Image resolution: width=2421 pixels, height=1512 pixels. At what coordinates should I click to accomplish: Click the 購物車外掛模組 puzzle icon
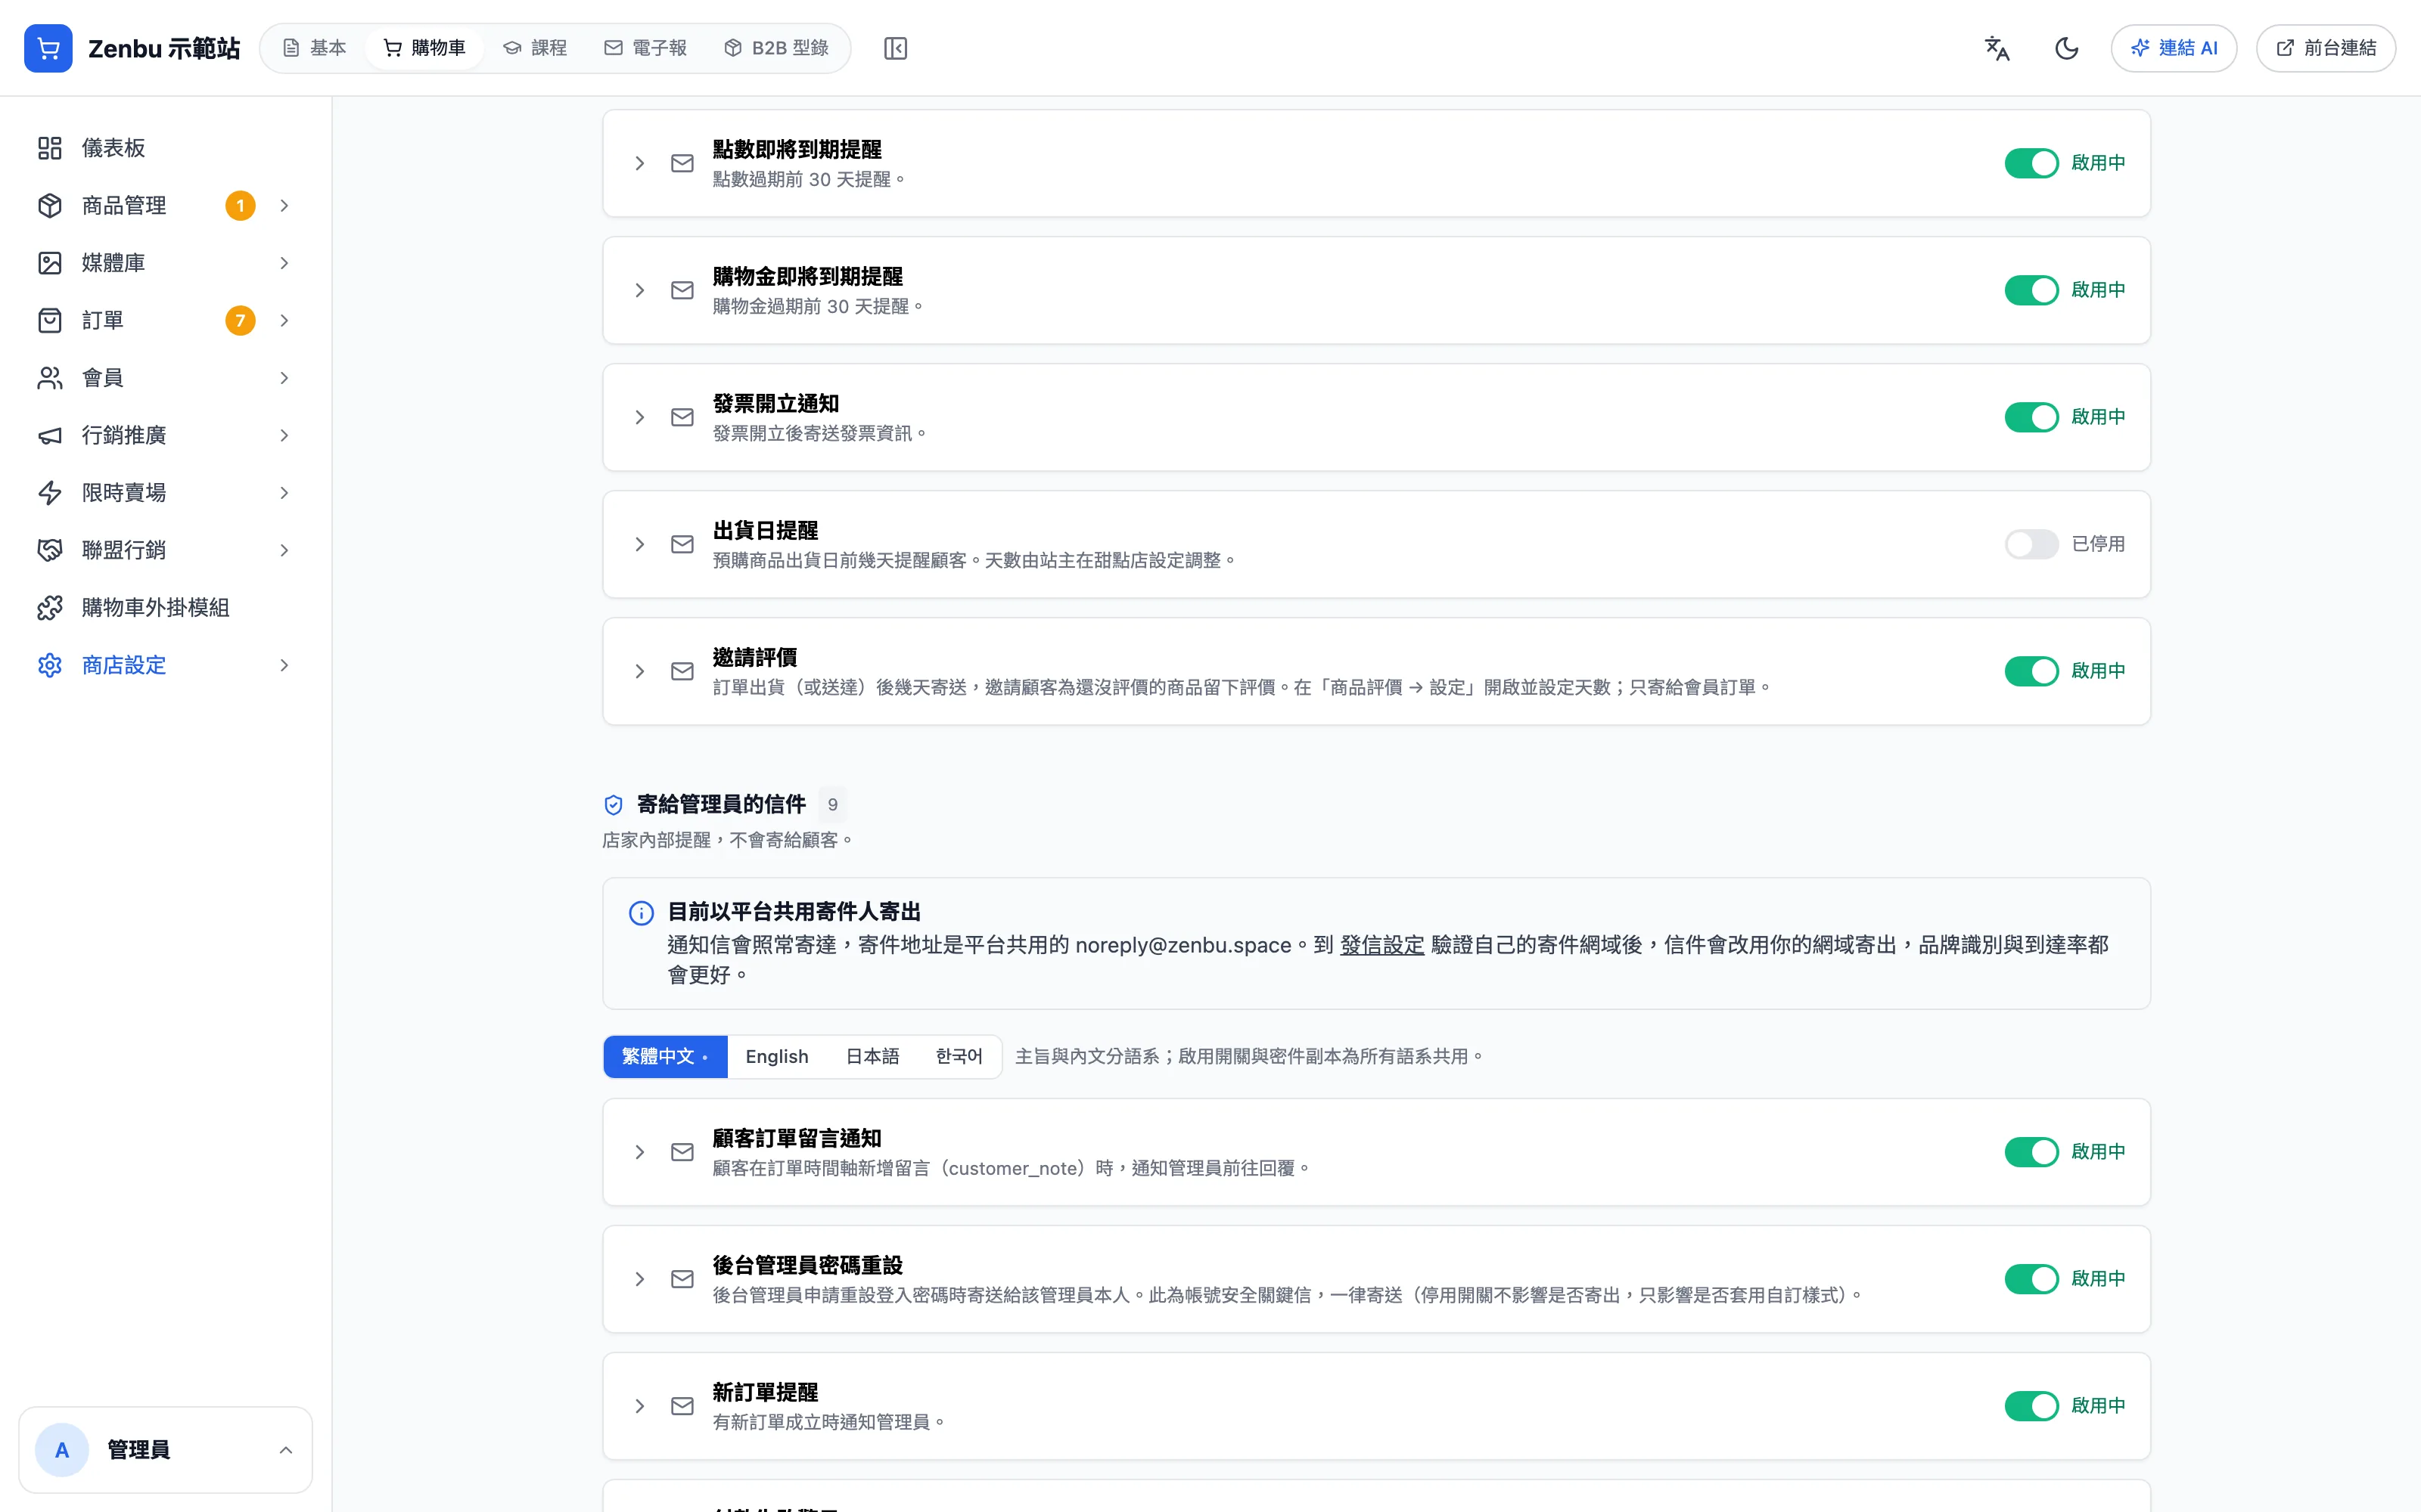click(x=50, y=608)
